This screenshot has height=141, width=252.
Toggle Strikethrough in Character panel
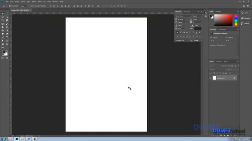[200, 33]
